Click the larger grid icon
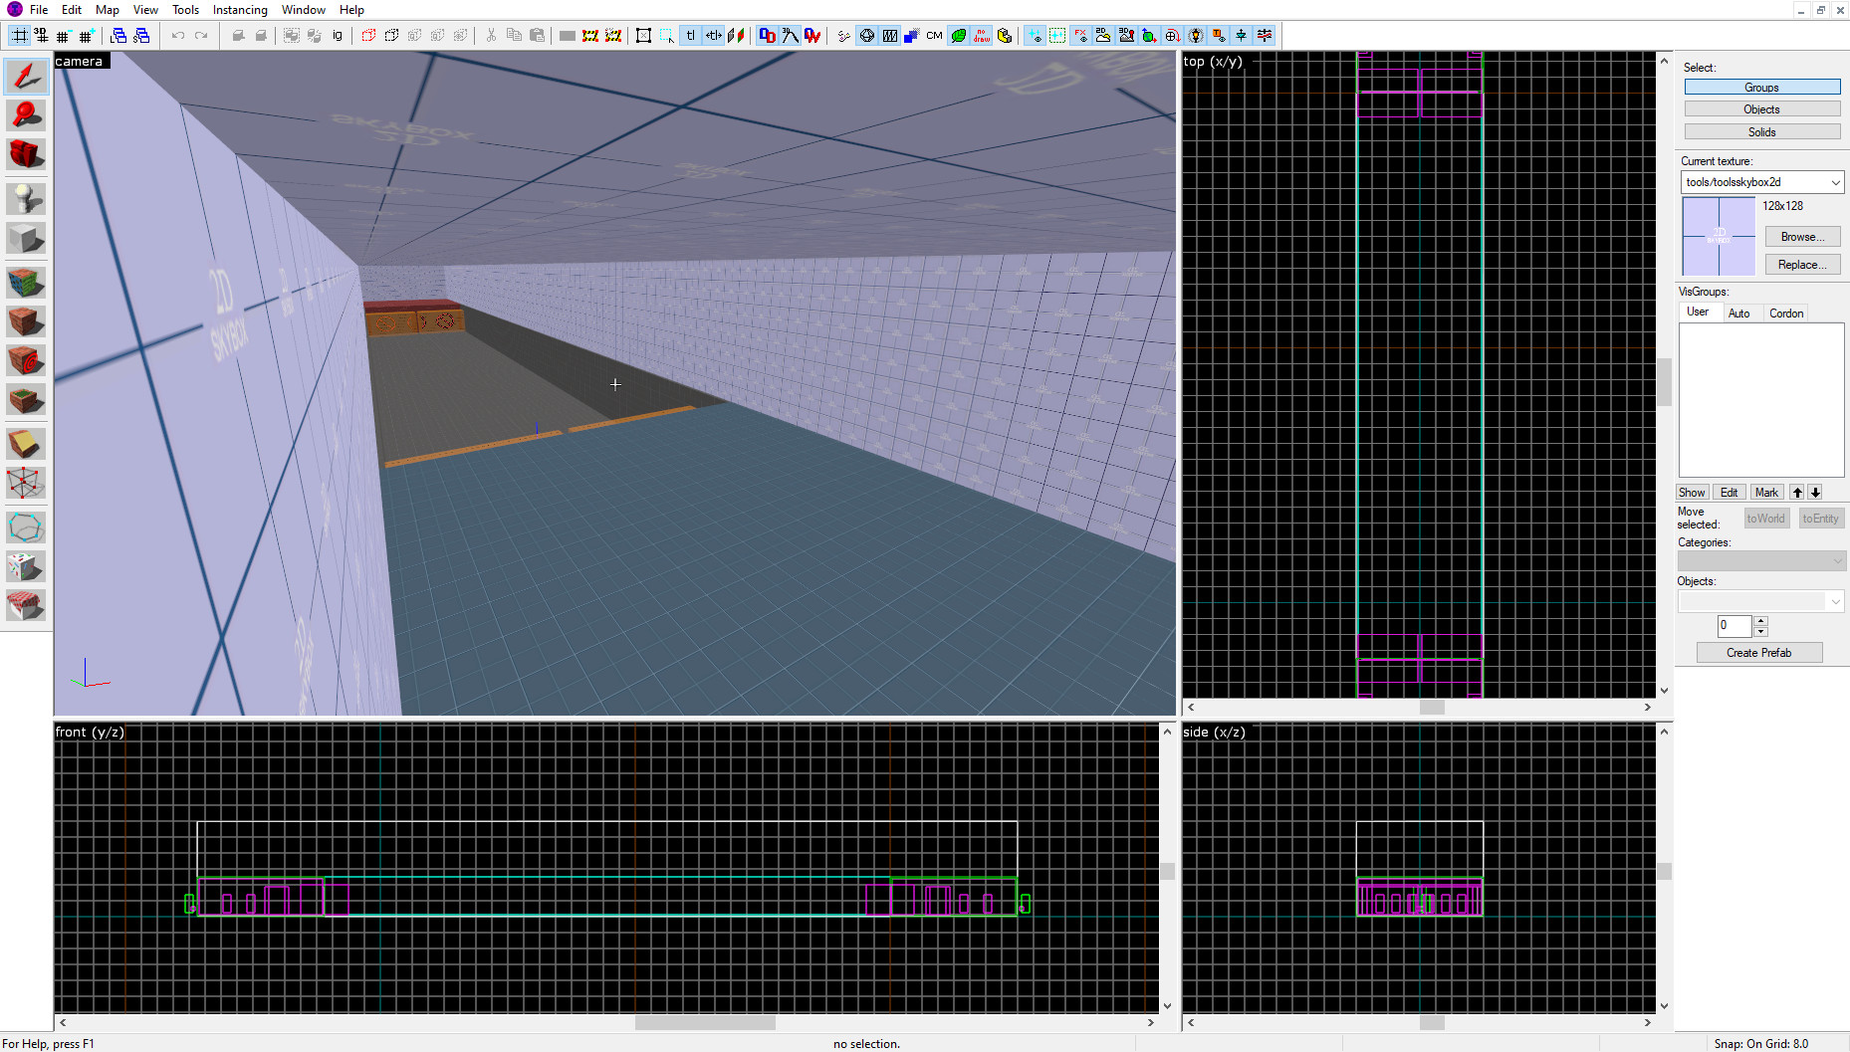 point(86,36)
